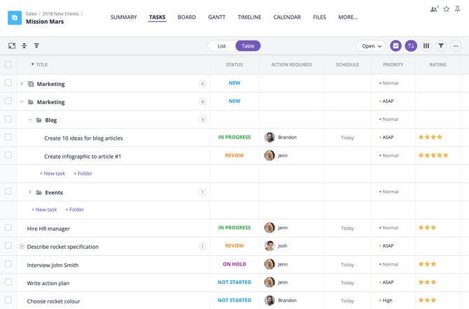This screenshot has width=469, height=309.
Task: Toggle the select-all header checkbox
Action: pos(8,64)
